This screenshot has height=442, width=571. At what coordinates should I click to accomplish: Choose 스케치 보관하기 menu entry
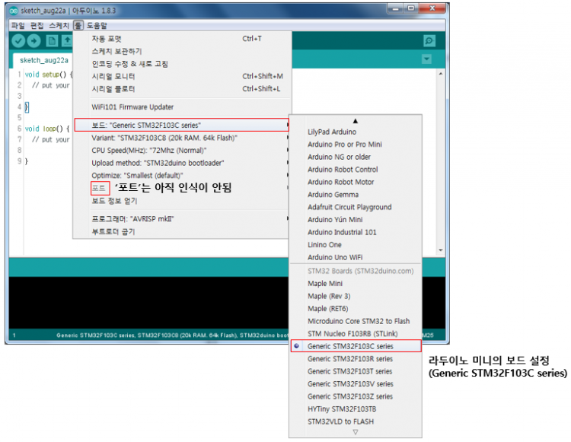click(x=182, y=51)
